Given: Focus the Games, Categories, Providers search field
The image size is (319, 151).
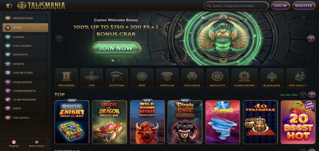Looking at the screenshot, I should (236, 6).
